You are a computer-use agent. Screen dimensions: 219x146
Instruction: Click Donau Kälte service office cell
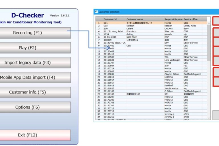click(x=192, y=26)
